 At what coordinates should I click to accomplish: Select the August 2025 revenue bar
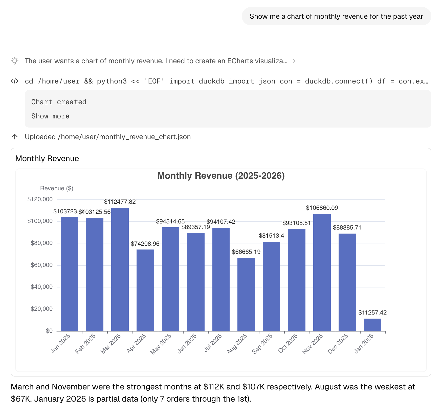tap(246, 294)
